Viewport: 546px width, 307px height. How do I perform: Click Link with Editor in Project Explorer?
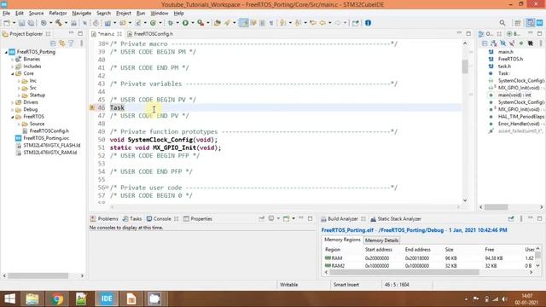coord(62,43)
